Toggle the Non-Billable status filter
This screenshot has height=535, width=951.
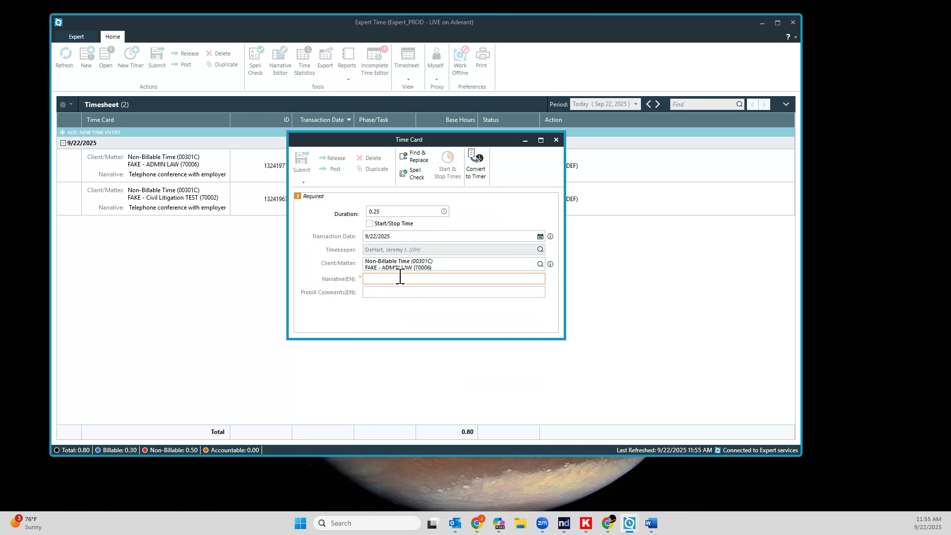tap(169, 450)
